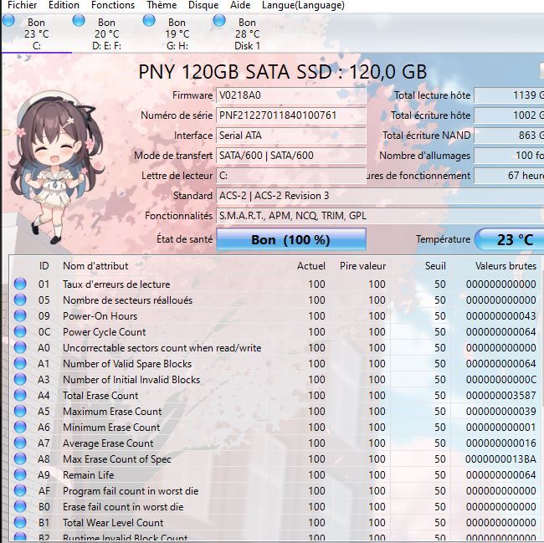Select the Disk 1 drive tab
Viewport: 544px width, 543px height.
247,33
